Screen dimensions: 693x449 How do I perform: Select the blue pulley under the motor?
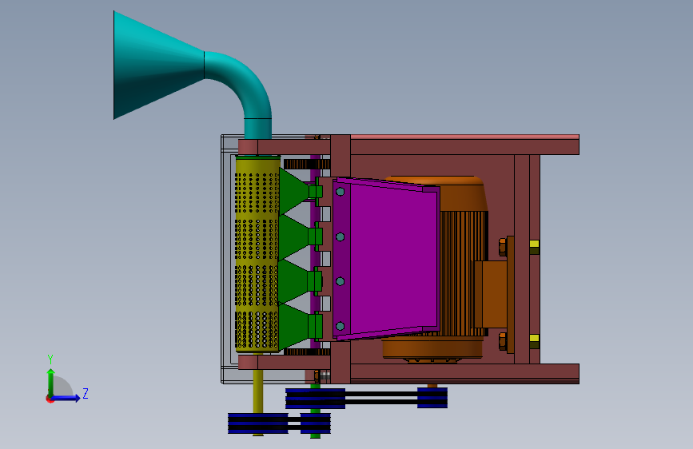(432, 398)
